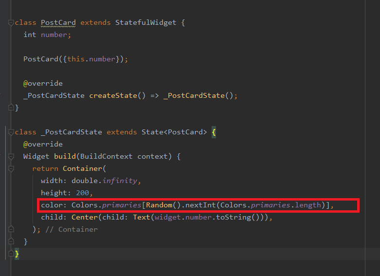Click 'infinity' in the width line
Viewport: 380px width, 276px height.
point(120,181)
